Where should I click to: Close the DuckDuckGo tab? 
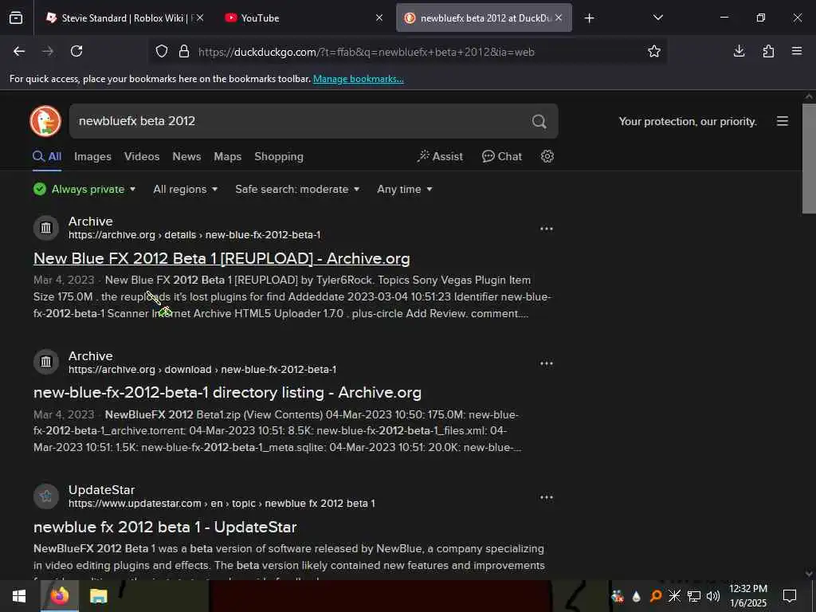point(559,18)
